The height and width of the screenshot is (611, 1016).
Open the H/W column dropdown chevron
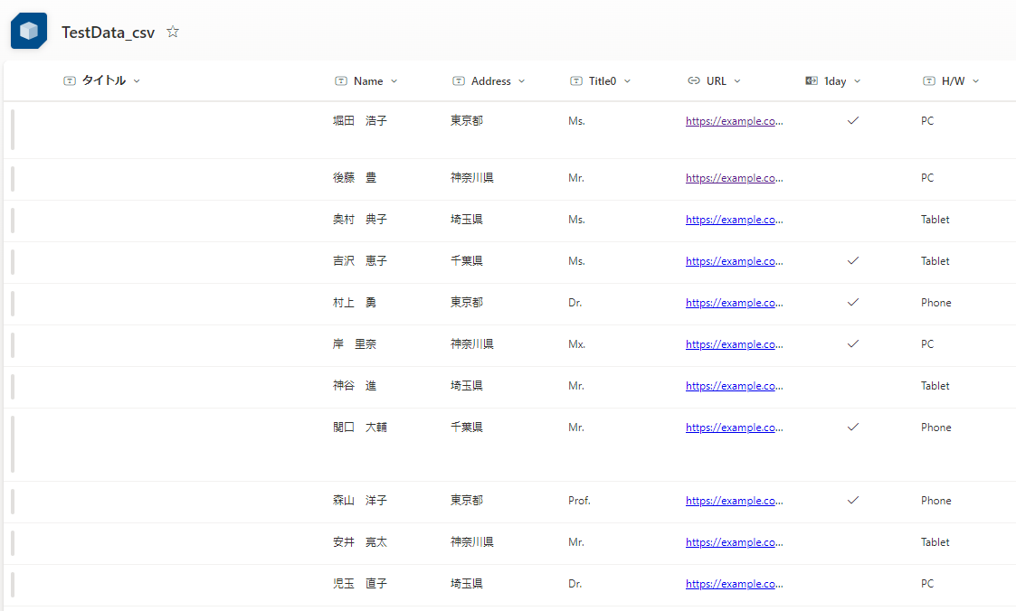pos(976,81)
